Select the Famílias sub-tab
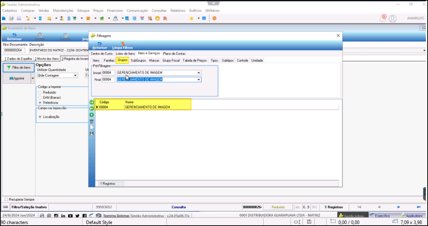The image size is (428, 226). 109,60
